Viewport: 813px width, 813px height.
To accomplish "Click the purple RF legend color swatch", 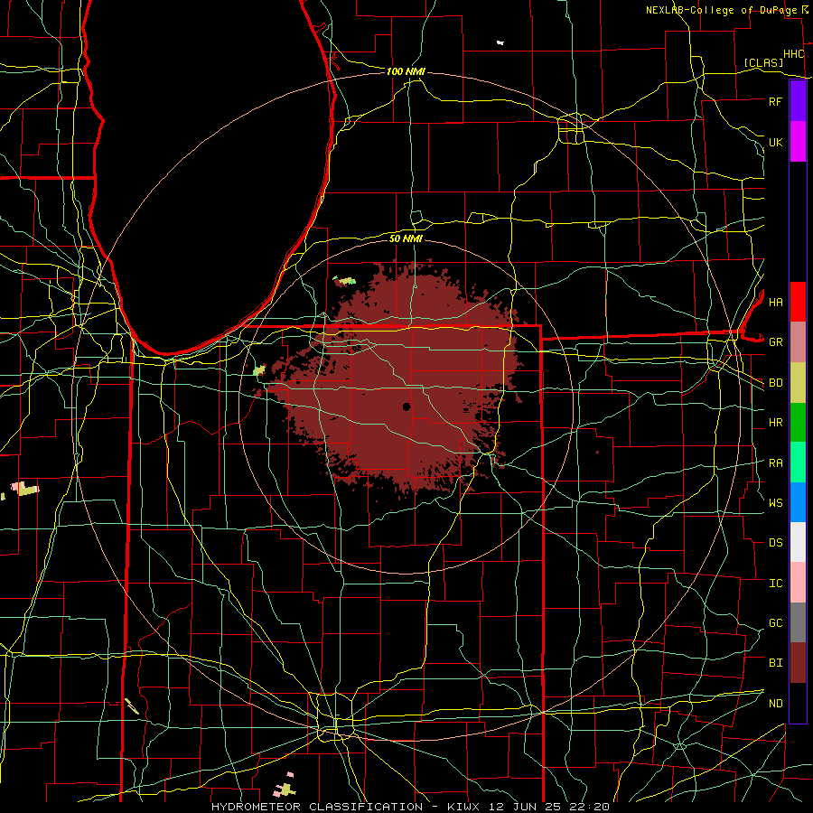I will click(x=798, y=101).
